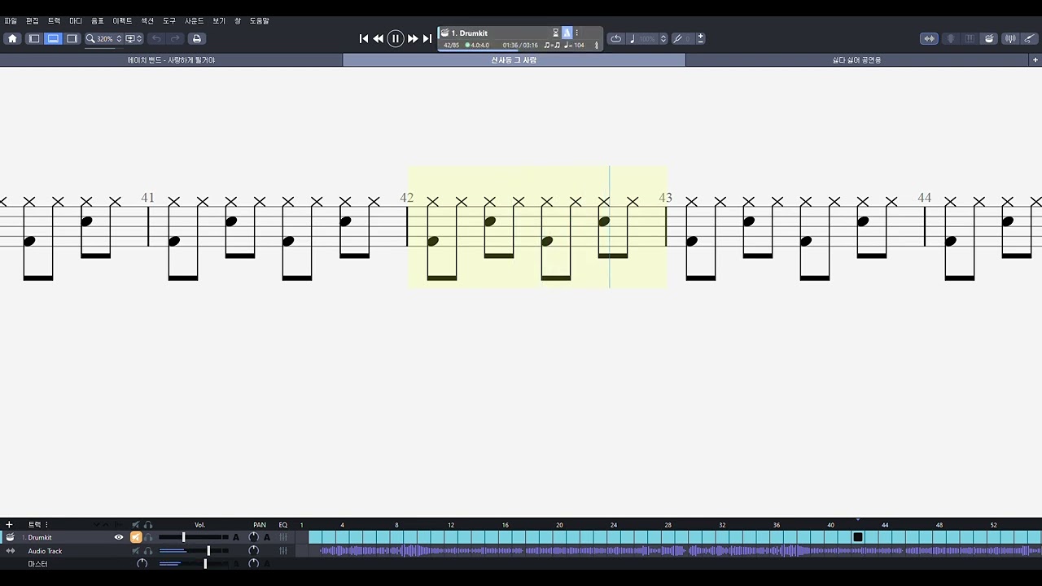Unmute the Drumkit track
The height and width of the screenshot is (586, 1042).
pyautogui.click(x=136, y=537)
